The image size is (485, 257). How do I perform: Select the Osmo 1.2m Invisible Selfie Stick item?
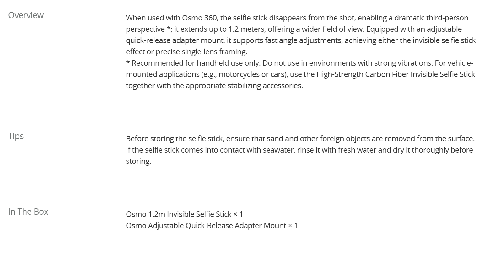[x=184, y=214]
